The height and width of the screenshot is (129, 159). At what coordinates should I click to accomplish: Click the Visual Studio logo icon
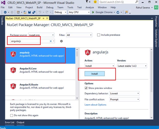click(3, 3)
